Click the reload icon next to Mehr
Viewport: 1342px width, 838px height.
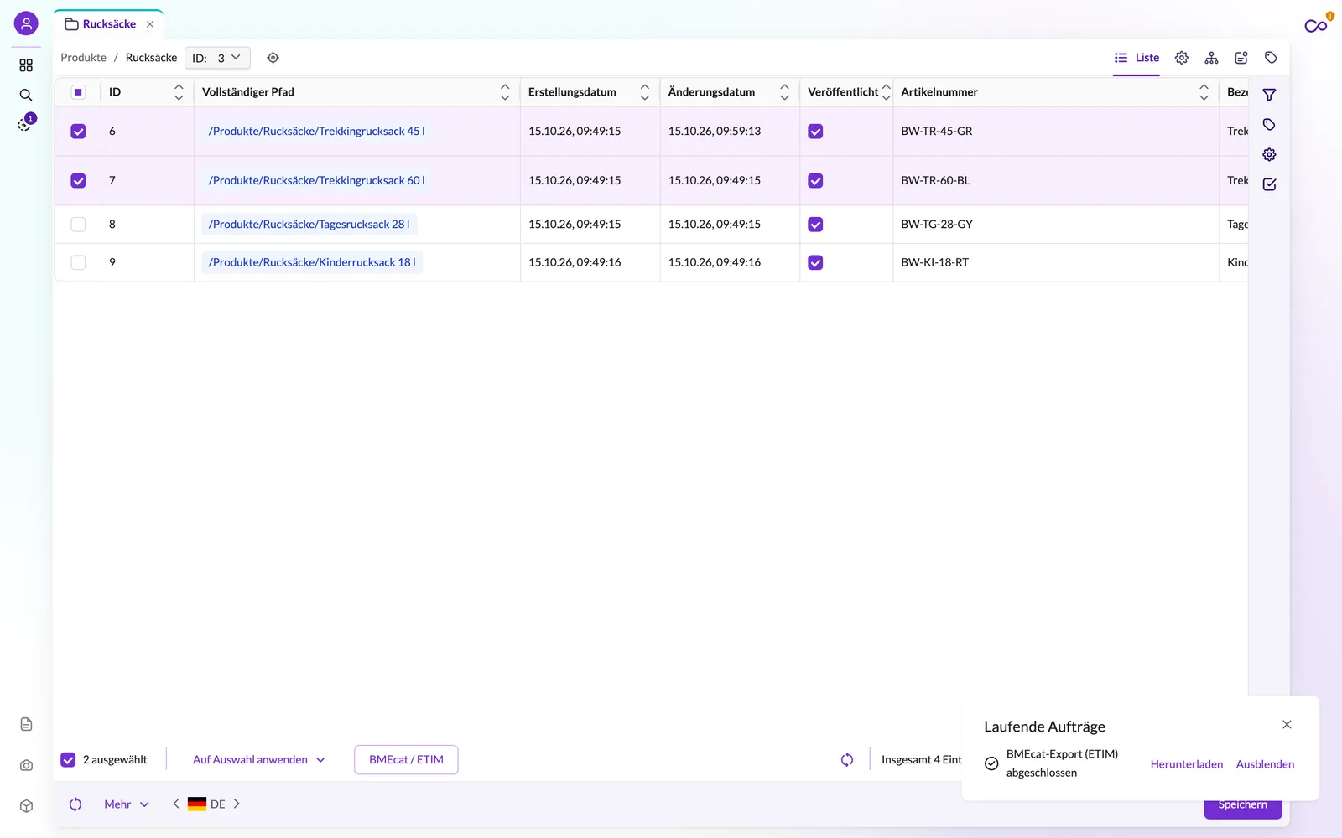click(75, 804)
